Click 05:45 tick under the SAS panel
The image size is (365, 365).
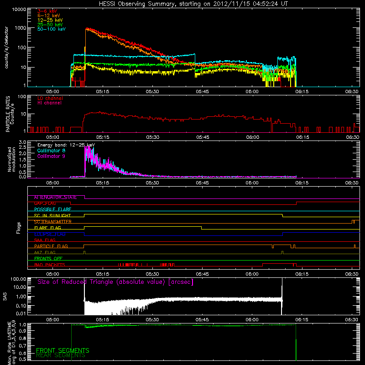[x=202, y=320]
